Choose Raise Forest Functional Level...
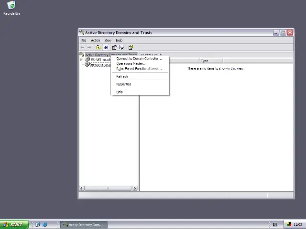Viewport: 306px width, 229px height. point(140,69)
